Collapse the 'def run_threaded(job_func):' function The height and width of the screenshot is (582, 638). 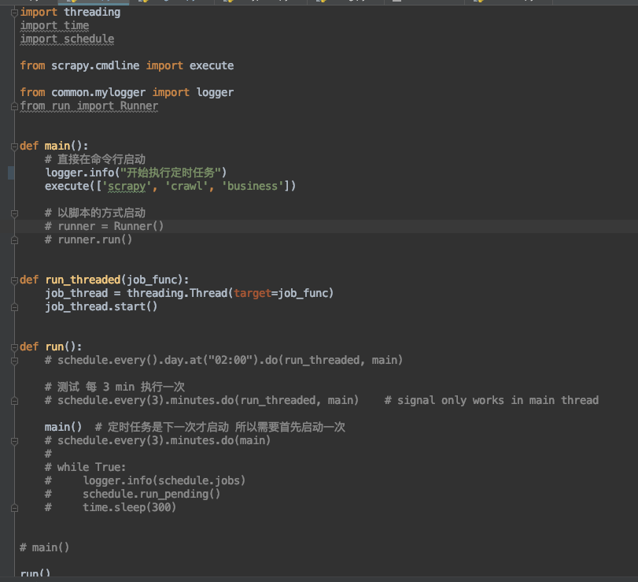click(x=14, y=280)
